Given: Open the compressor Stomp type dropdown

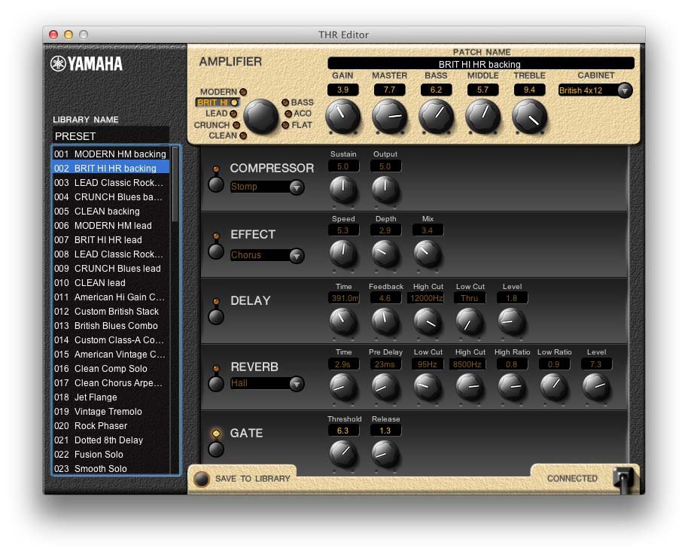Looking at the screenshot, I should coord(266,187).
